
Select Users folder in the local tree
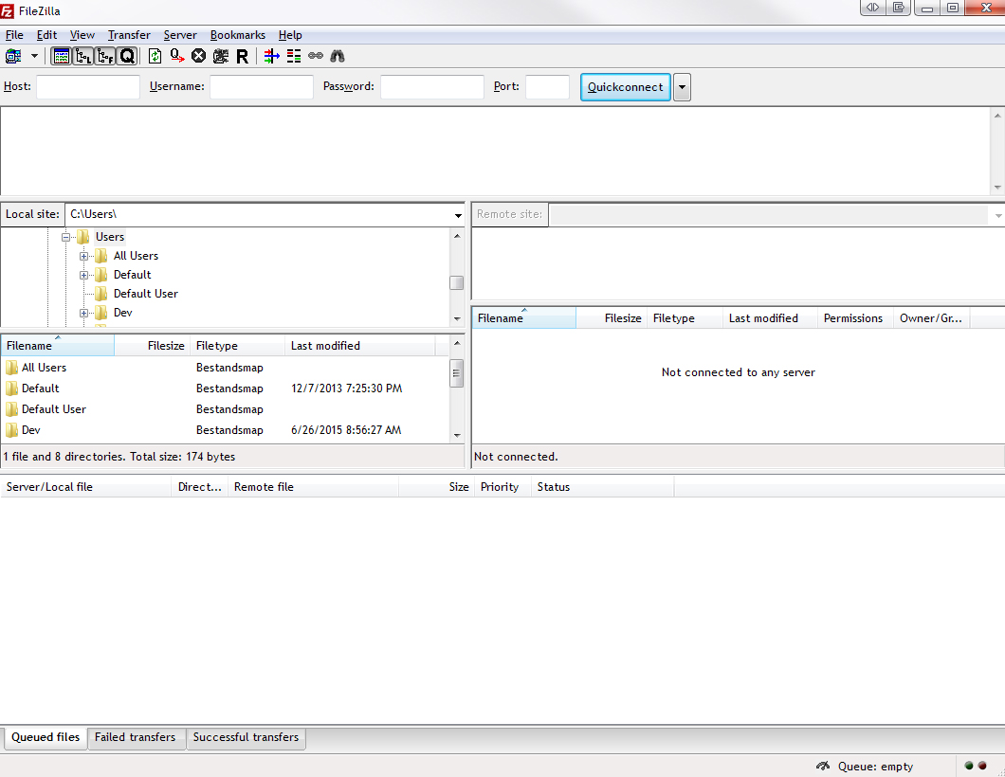[110, 237]
